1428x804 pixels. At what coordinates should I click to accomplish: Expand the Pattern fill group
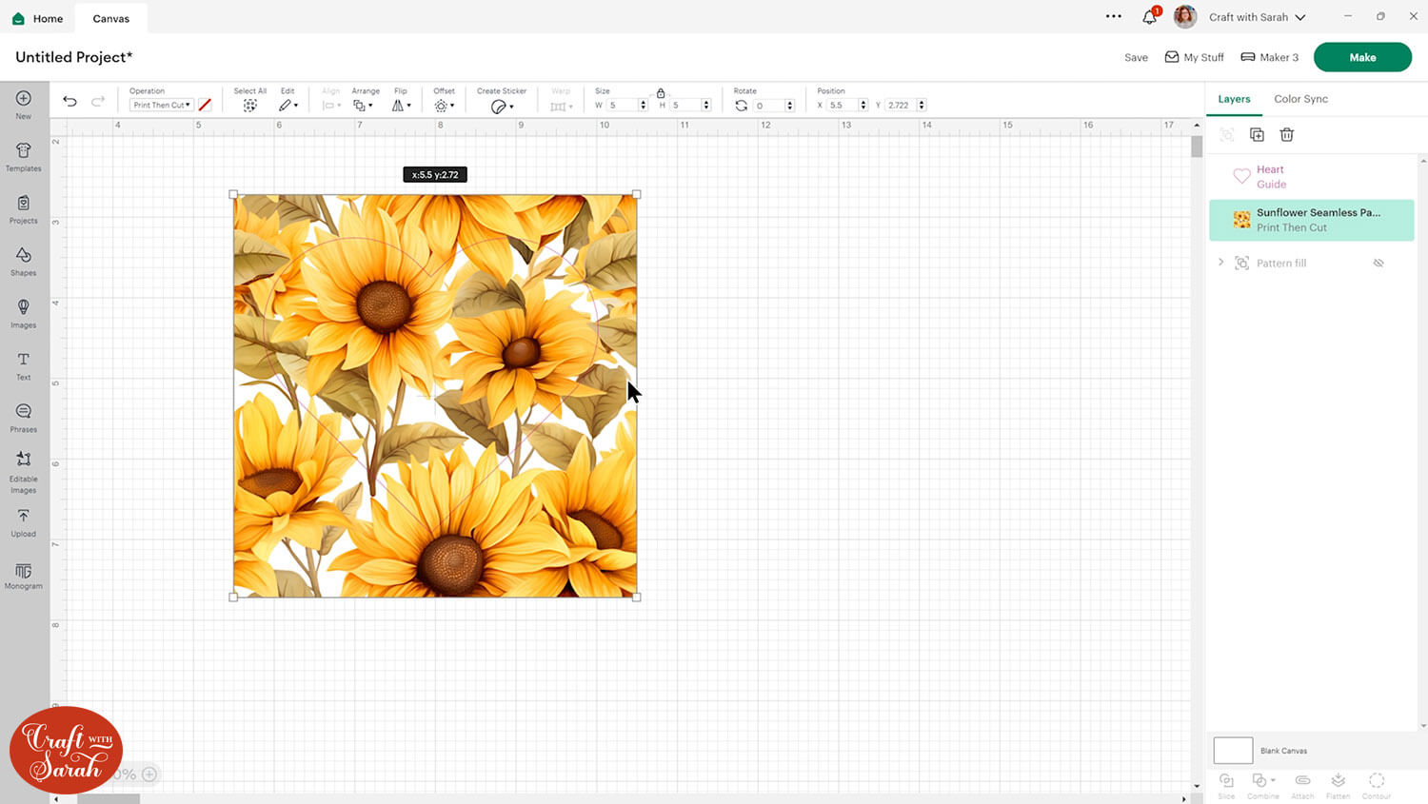point(1221,263)
